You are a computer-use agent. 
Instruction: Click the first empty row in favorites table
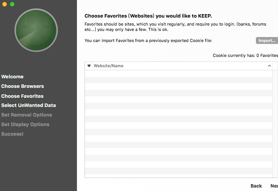179,73
